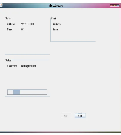Click the Connection label under Status

(12, 66)
